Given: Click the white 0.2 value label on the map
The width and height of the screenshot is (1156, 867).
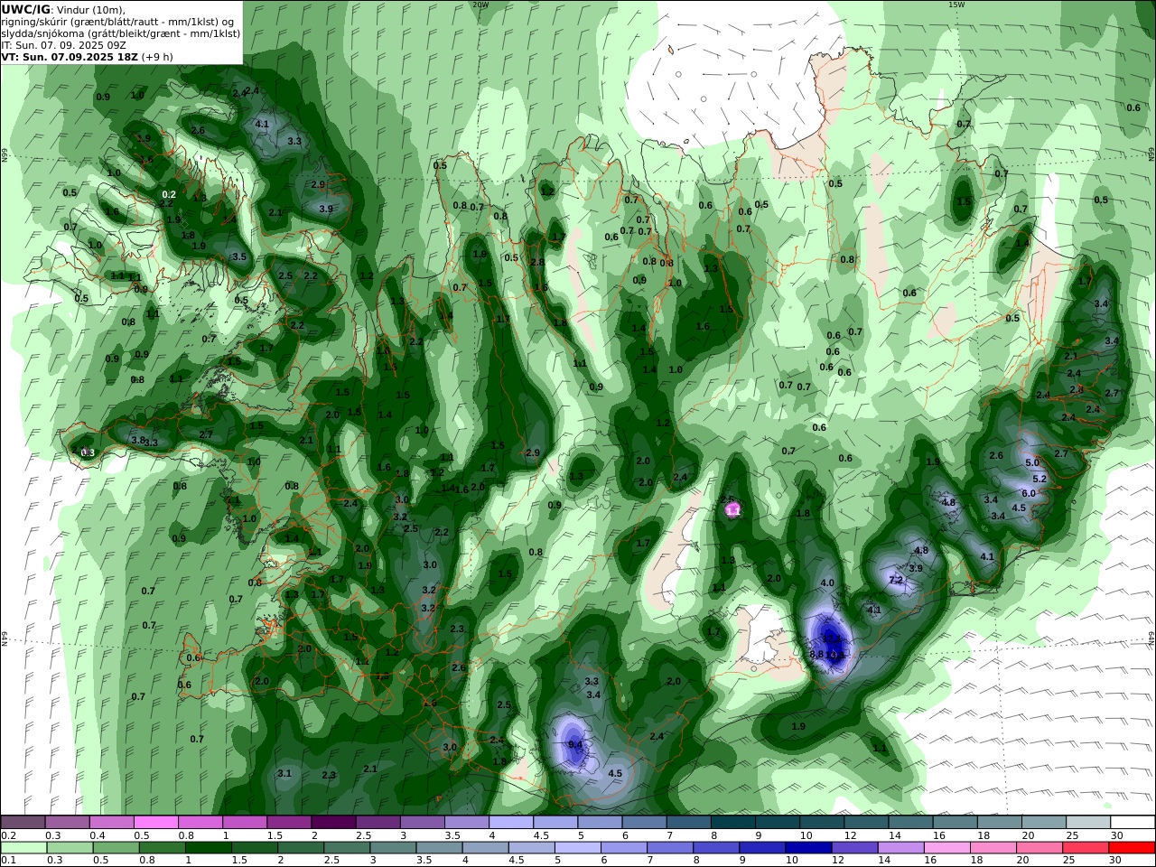Looking at the screenshot, I should [169, 194].
